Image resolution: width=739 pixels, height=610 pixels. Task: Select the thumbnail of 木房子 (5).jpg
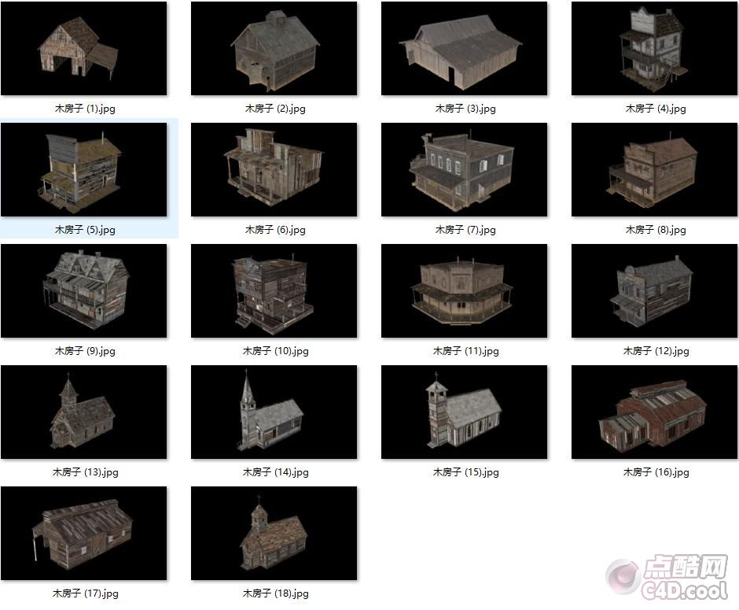(x=84, y=170)
